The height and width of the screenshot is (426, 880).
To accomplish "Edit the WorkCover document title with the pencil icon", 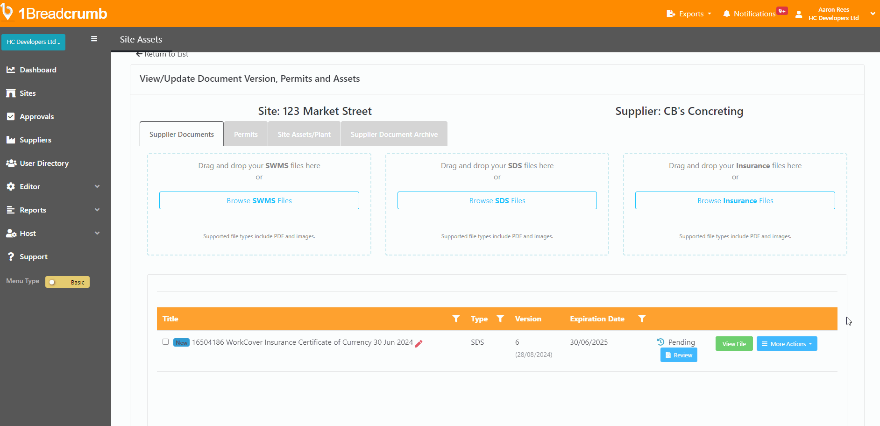I will point(419,343).
